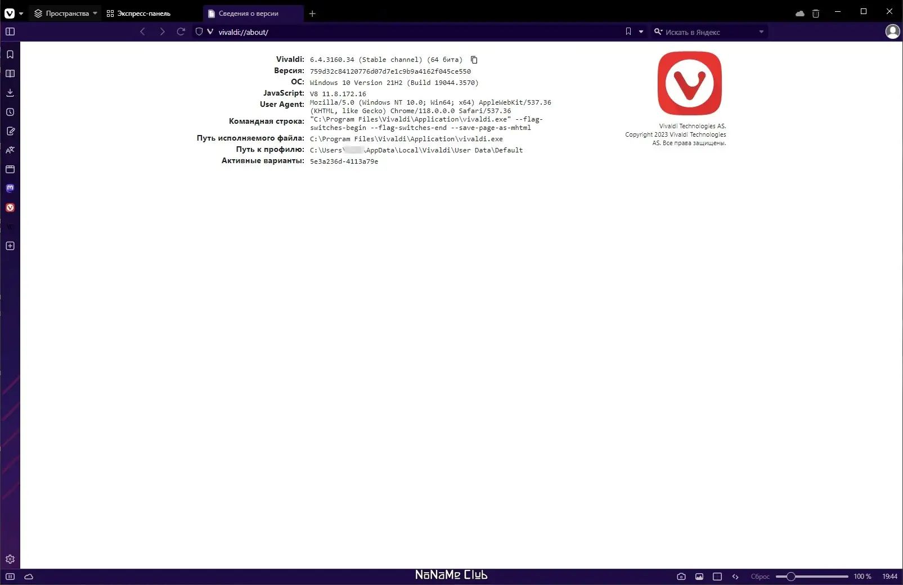The width and height of the screenshot is (903, 585).
Task: Open the History panel
Action: pos(10,112)
